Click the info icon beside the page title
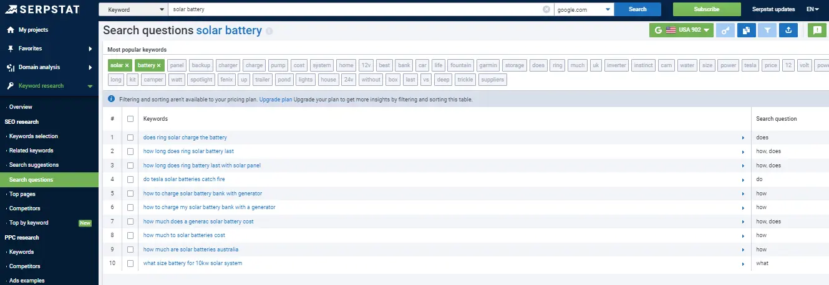Screen dimensions: 829x285 coord(269,30)
